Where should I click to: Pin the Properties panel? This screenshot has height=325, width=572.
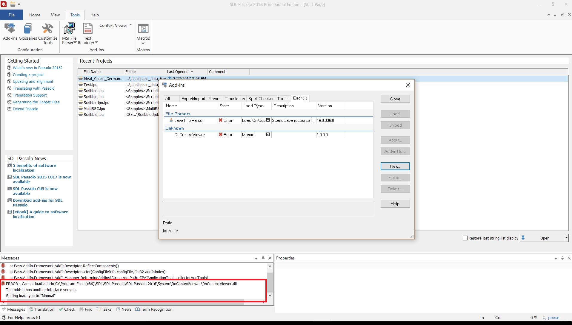point(562,258)
